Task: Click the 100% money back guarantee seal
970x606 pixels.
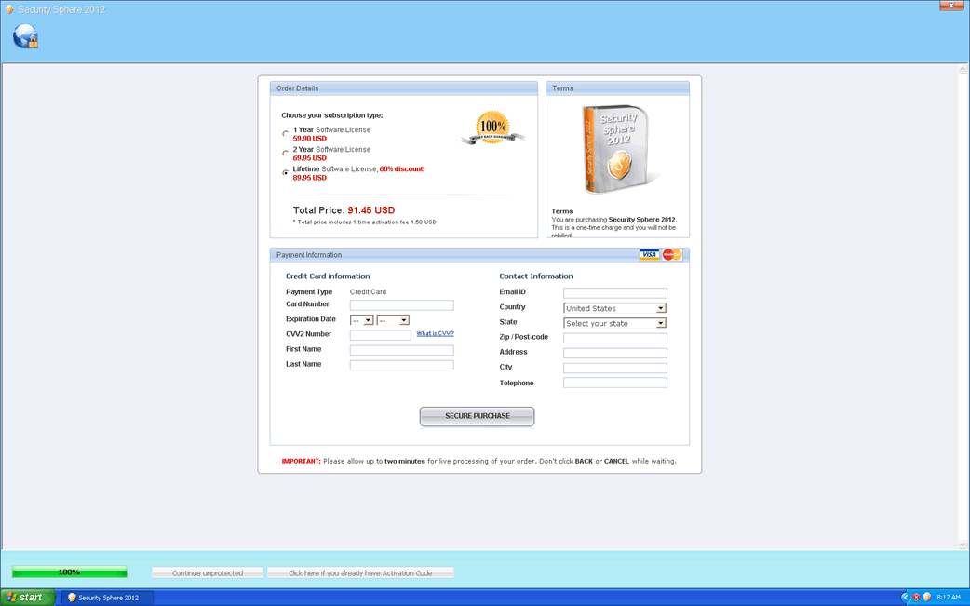Action: [492, 128]
